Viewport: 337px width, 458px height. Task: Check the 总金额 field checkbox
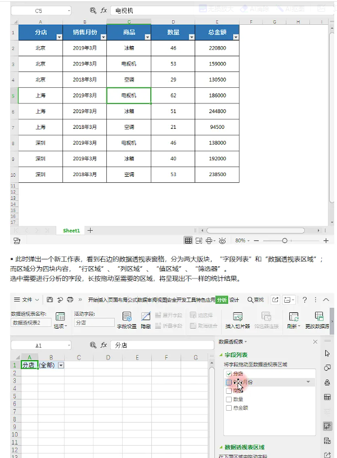pos(229,408)
